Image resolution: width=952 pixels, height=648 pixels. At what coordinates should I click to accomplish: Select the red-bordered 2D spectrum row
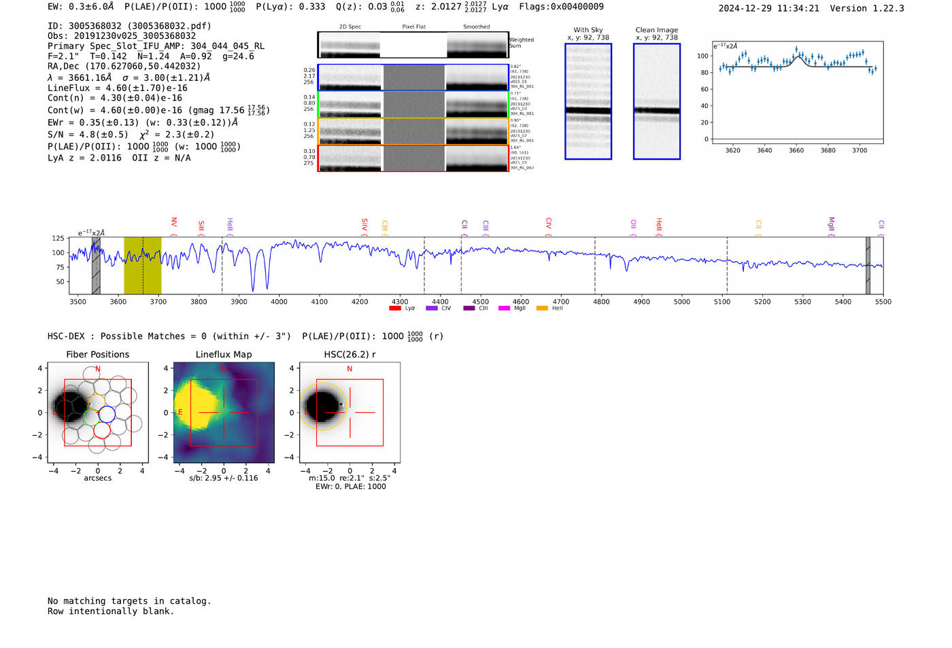pyautogui.click(x=413, y=158)
